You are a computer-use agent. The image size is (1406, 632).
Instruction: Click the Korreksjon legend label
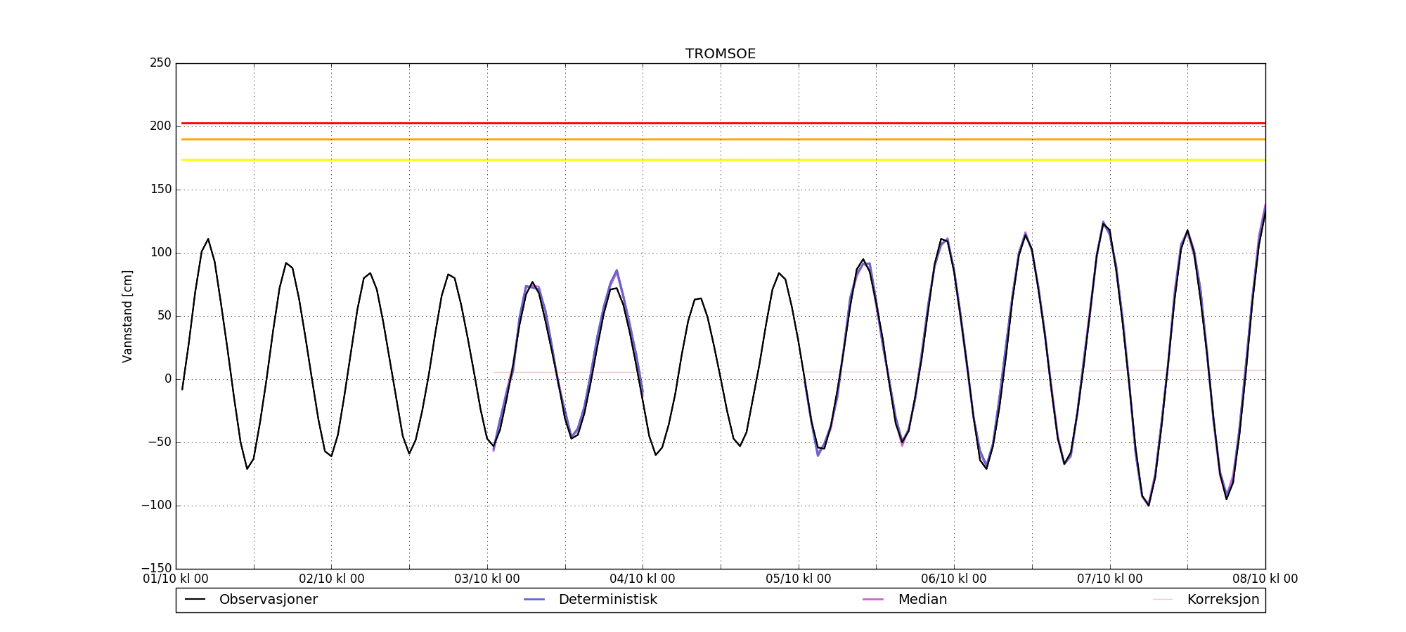[x=1223, y=600]
